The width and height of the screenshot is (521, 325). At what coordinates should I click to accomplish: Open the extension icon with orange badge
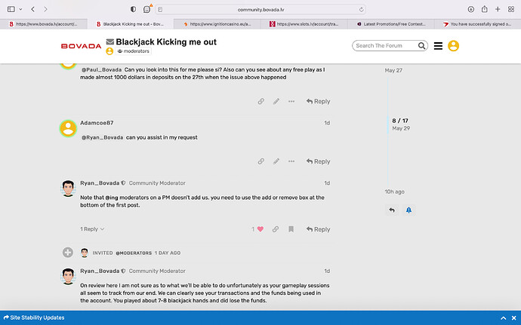147,9
